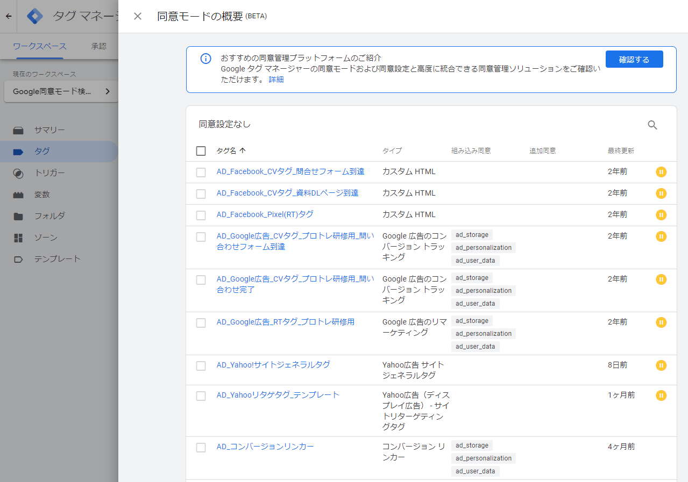
Task: Open tag AD_Facebook_Pixel(RT)タグ
Action: coord(265,214)
